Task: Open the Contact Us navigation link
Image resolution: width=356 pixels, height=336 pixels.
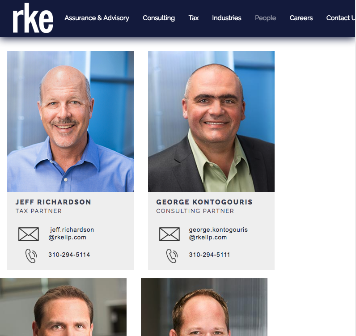Action: tap(340, 18)
